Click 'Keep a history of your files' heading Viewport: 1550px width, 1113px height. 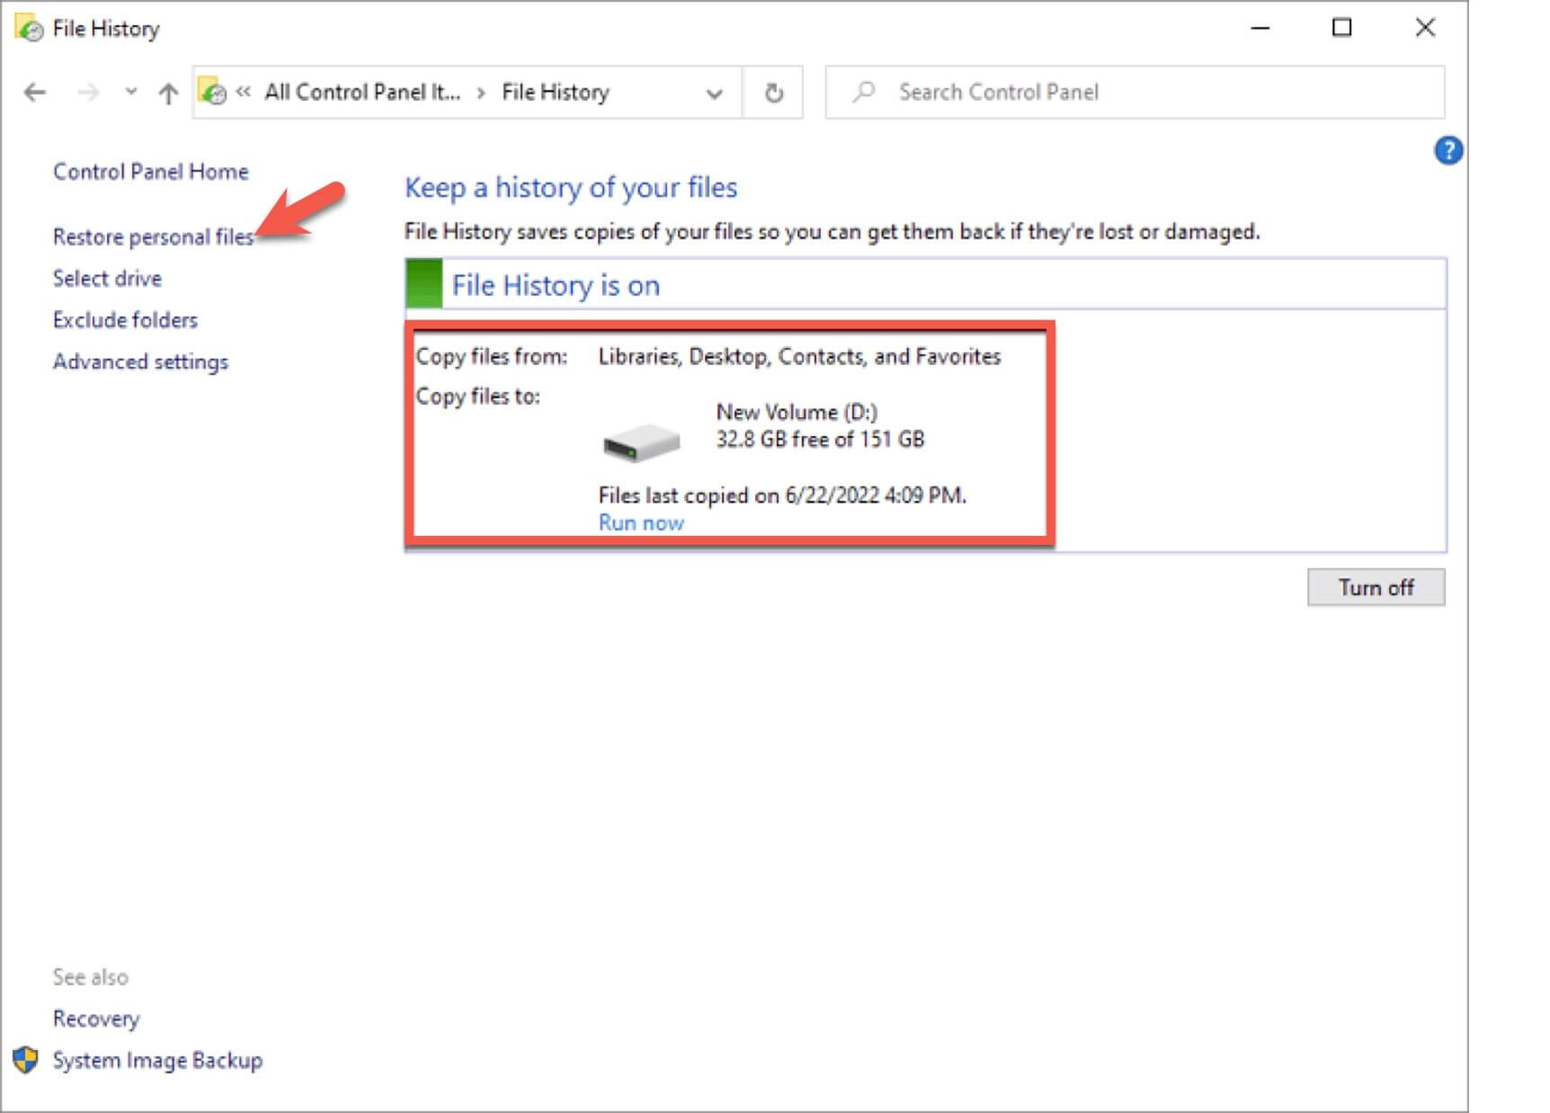(571, 188)
